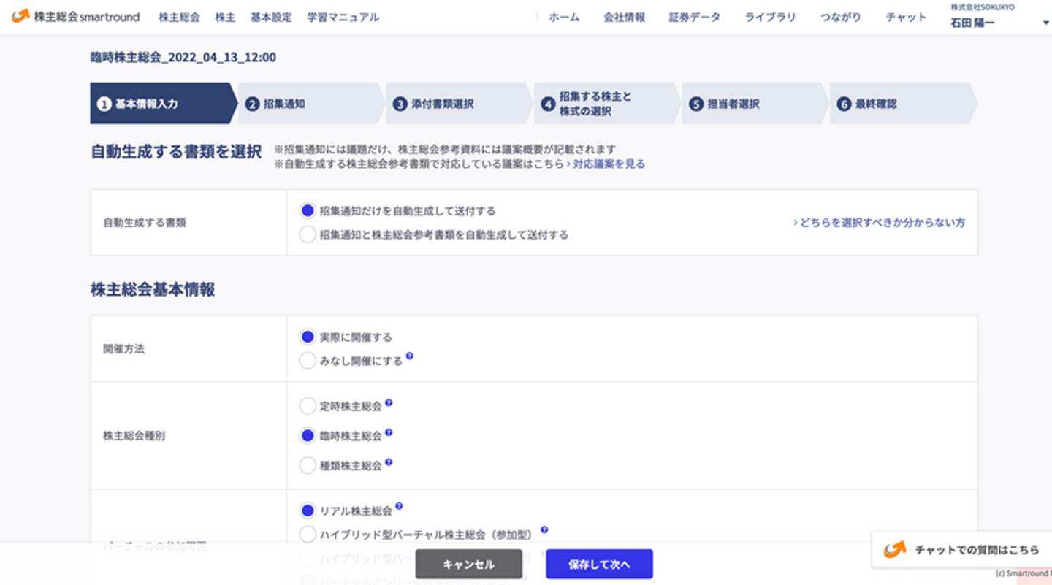
Task: Open 株主総会 menu in top navigation
Action: point(179,18)
